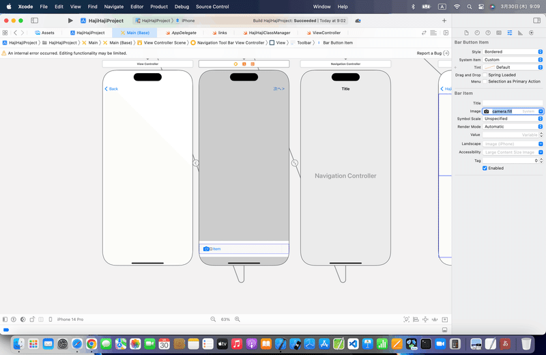Toggle the navigator sidebar in the toolbar

click(x=35, y=20)
